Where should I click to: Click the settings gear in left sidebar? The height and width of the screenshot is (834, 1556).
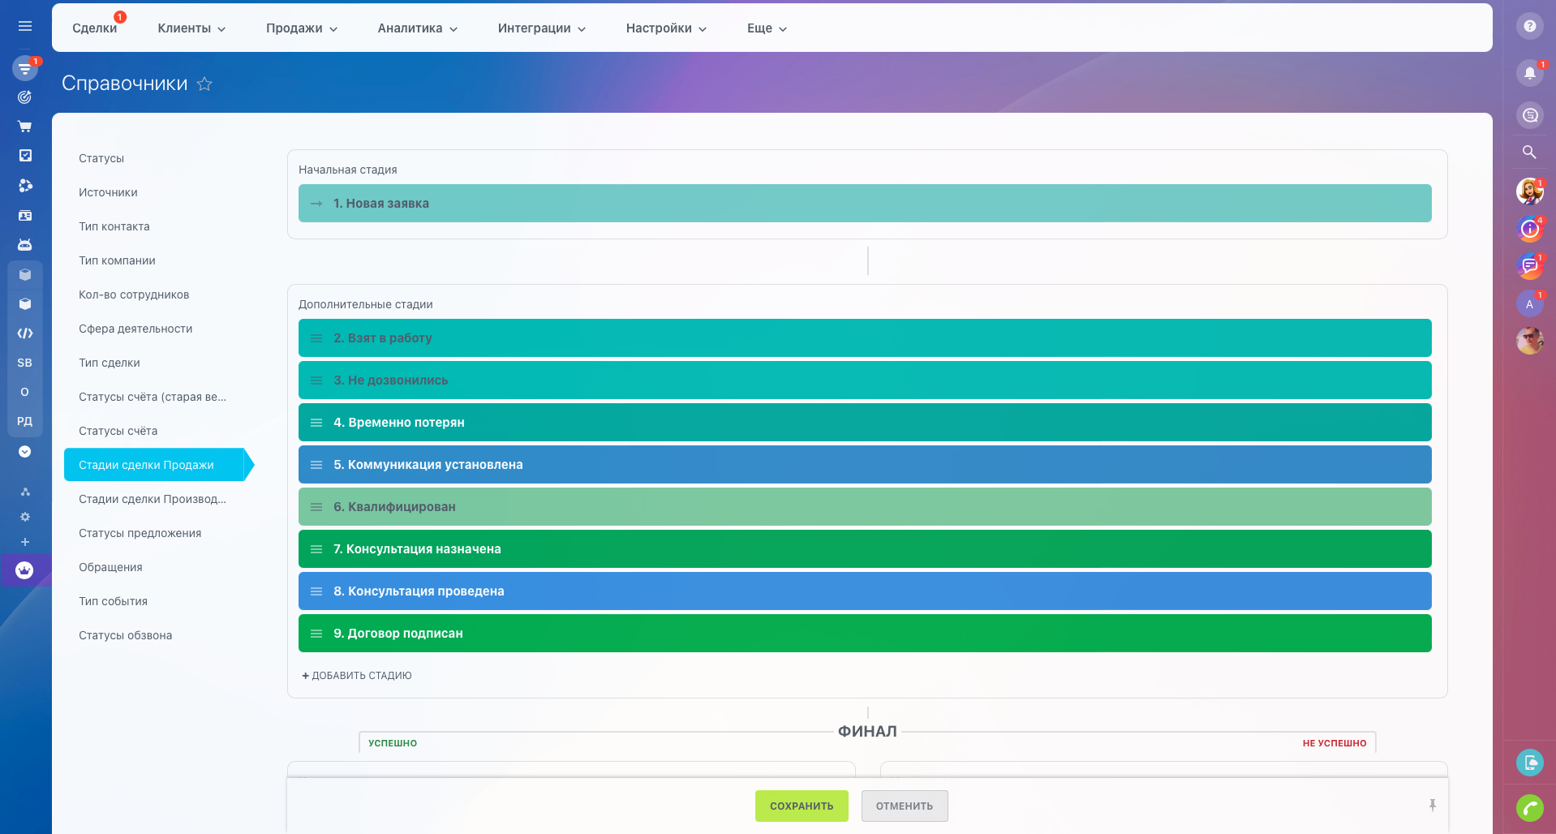(25, 517)
